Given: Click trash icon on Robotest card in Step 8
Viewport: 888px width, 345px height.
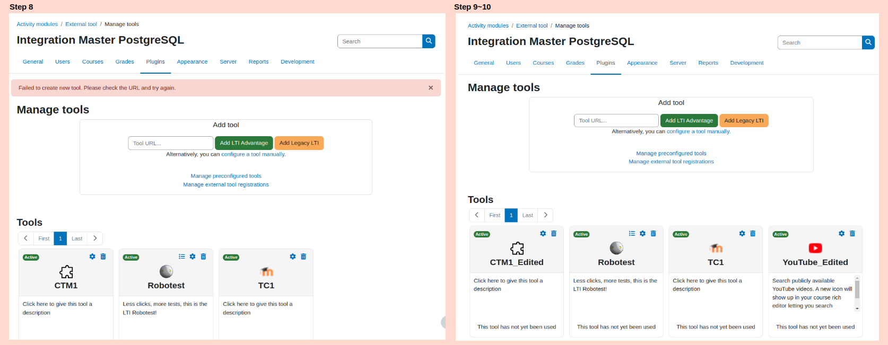Looking at the screenshot, I should click(203, 256).
